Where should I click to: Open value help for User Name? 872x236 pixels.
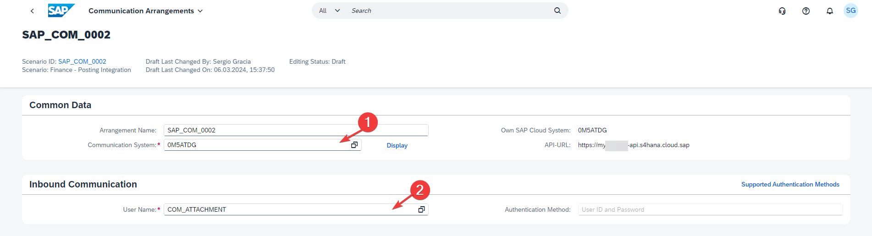(x=421, y=209)
